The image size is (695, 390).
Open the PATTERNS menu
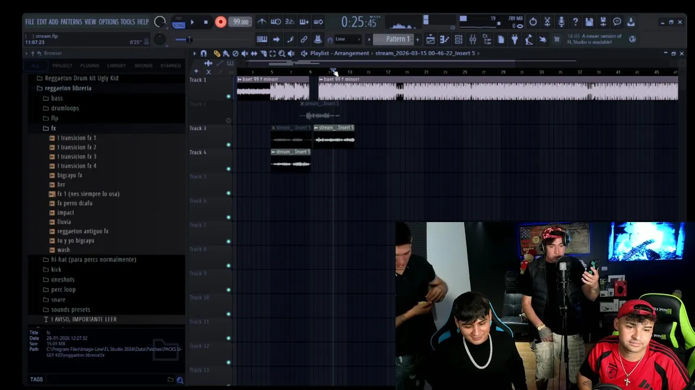pyautogui.click(x=71, y=22)
